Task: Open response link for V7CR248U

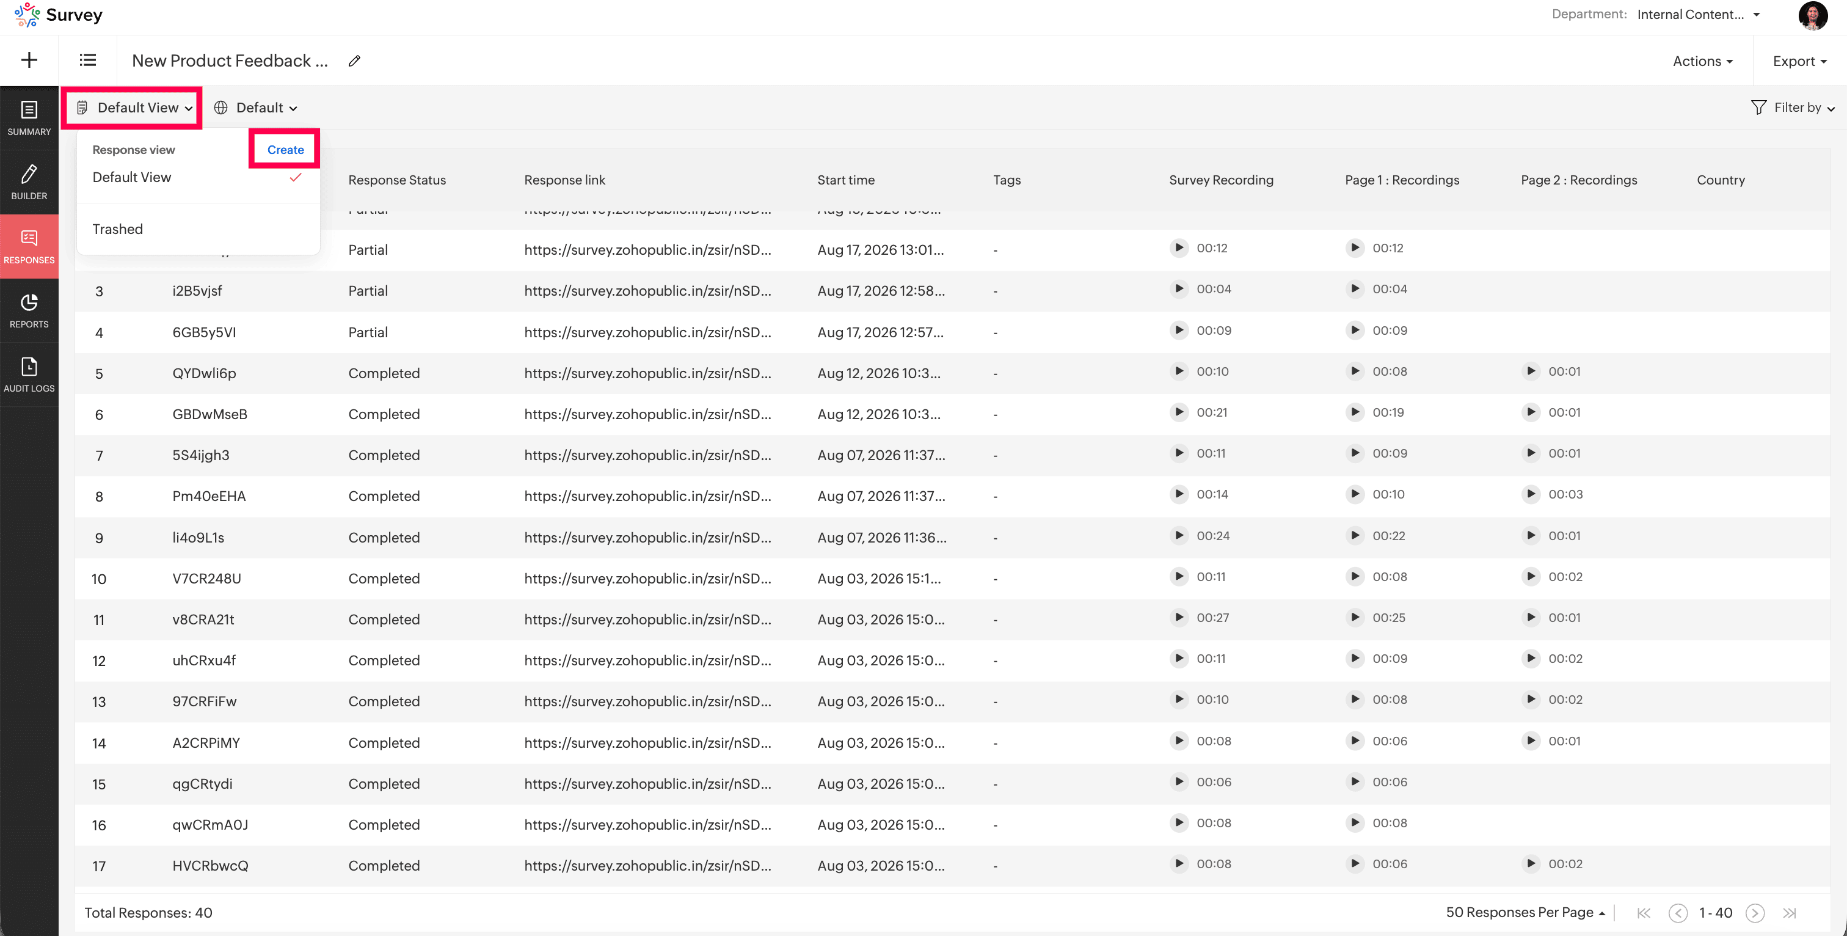Action: 647,578
